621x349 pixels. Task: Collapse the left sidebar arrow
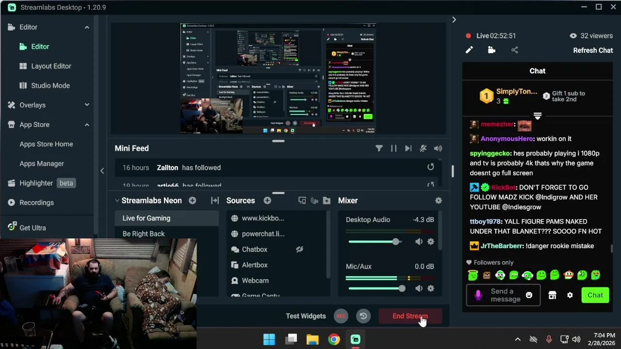102,171
